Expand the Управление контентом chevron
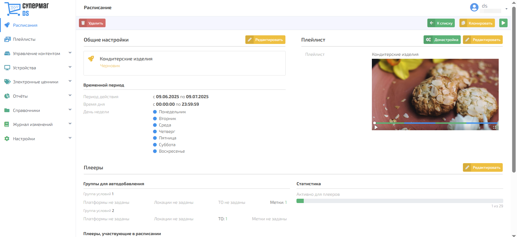517x237 pixels. 70,53
